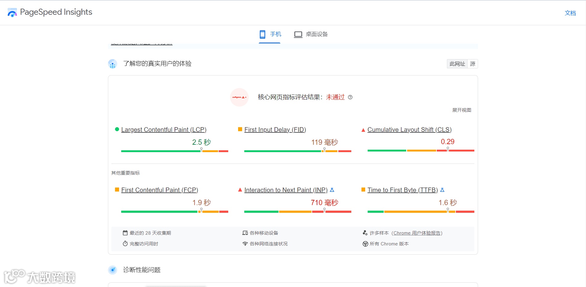The image size is (586, 287).
Task: Click the PageSpeed Insights logo icon
Action: point(12,12)
